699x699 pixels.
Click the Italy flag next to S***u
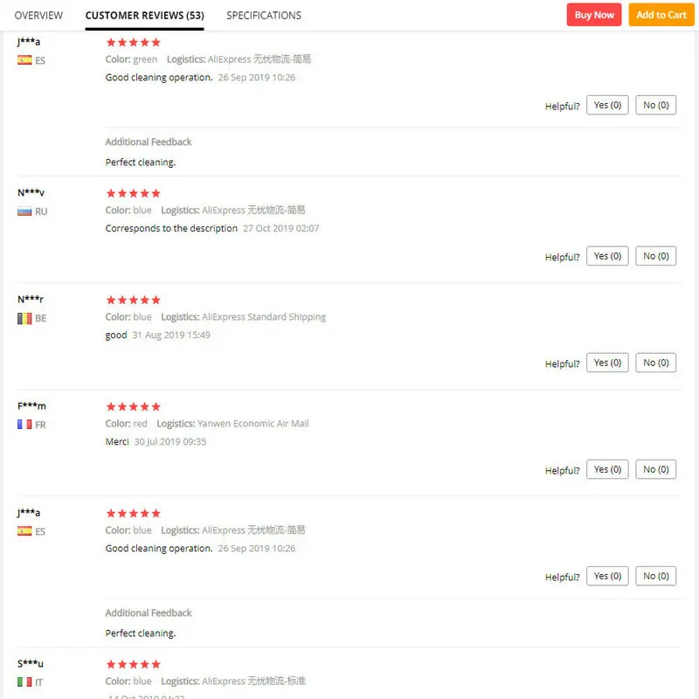coord(24,682)
